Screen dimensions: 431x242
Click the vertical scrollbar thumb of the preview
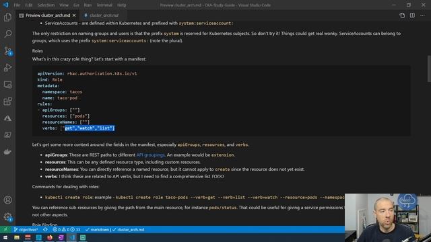tap(429, 69)
